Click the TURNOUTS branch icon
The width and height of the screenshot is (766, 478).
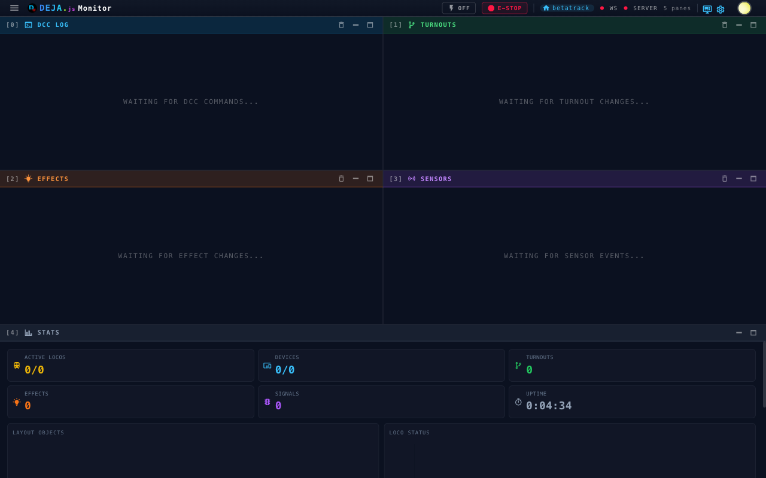click(x=411, y=24)
